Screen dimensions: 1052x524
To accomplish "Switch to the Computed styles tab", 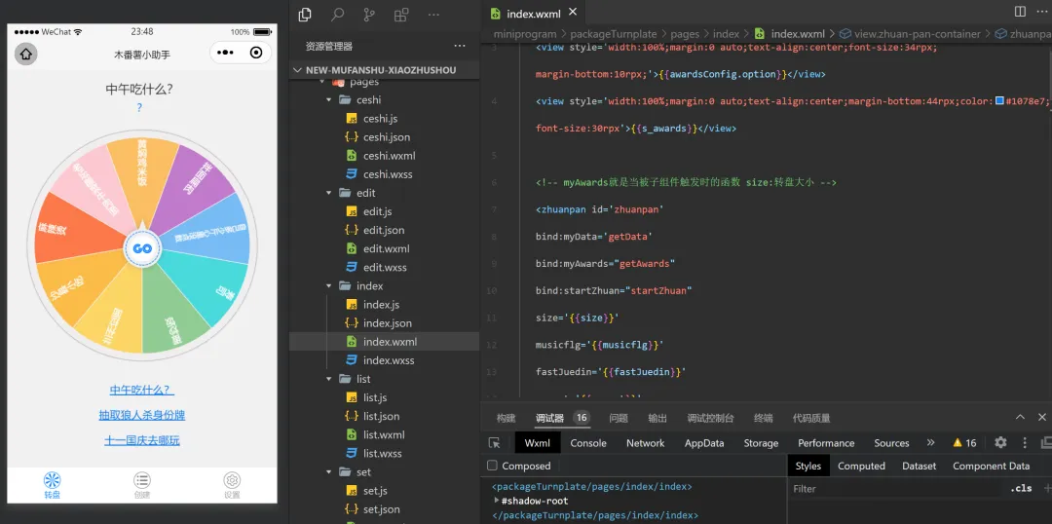I will click(861, 466).
